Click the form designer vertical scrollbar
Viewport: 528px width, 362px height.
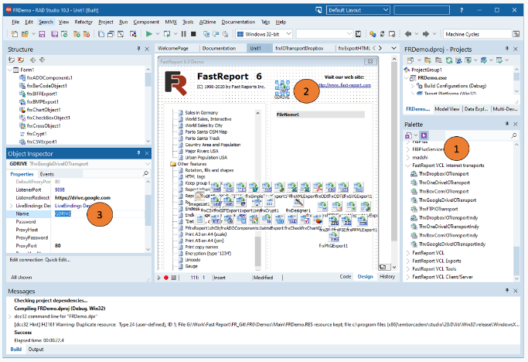394,162
